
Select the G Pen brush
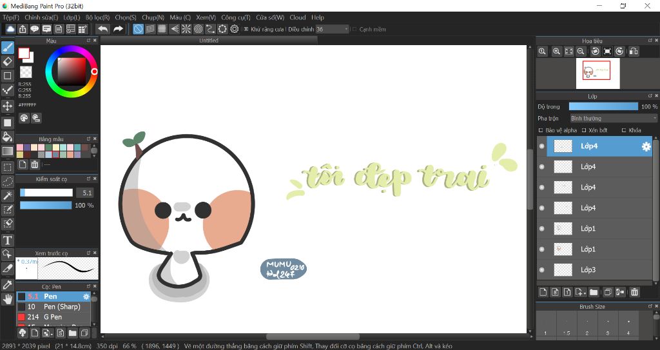pos(54,316)
